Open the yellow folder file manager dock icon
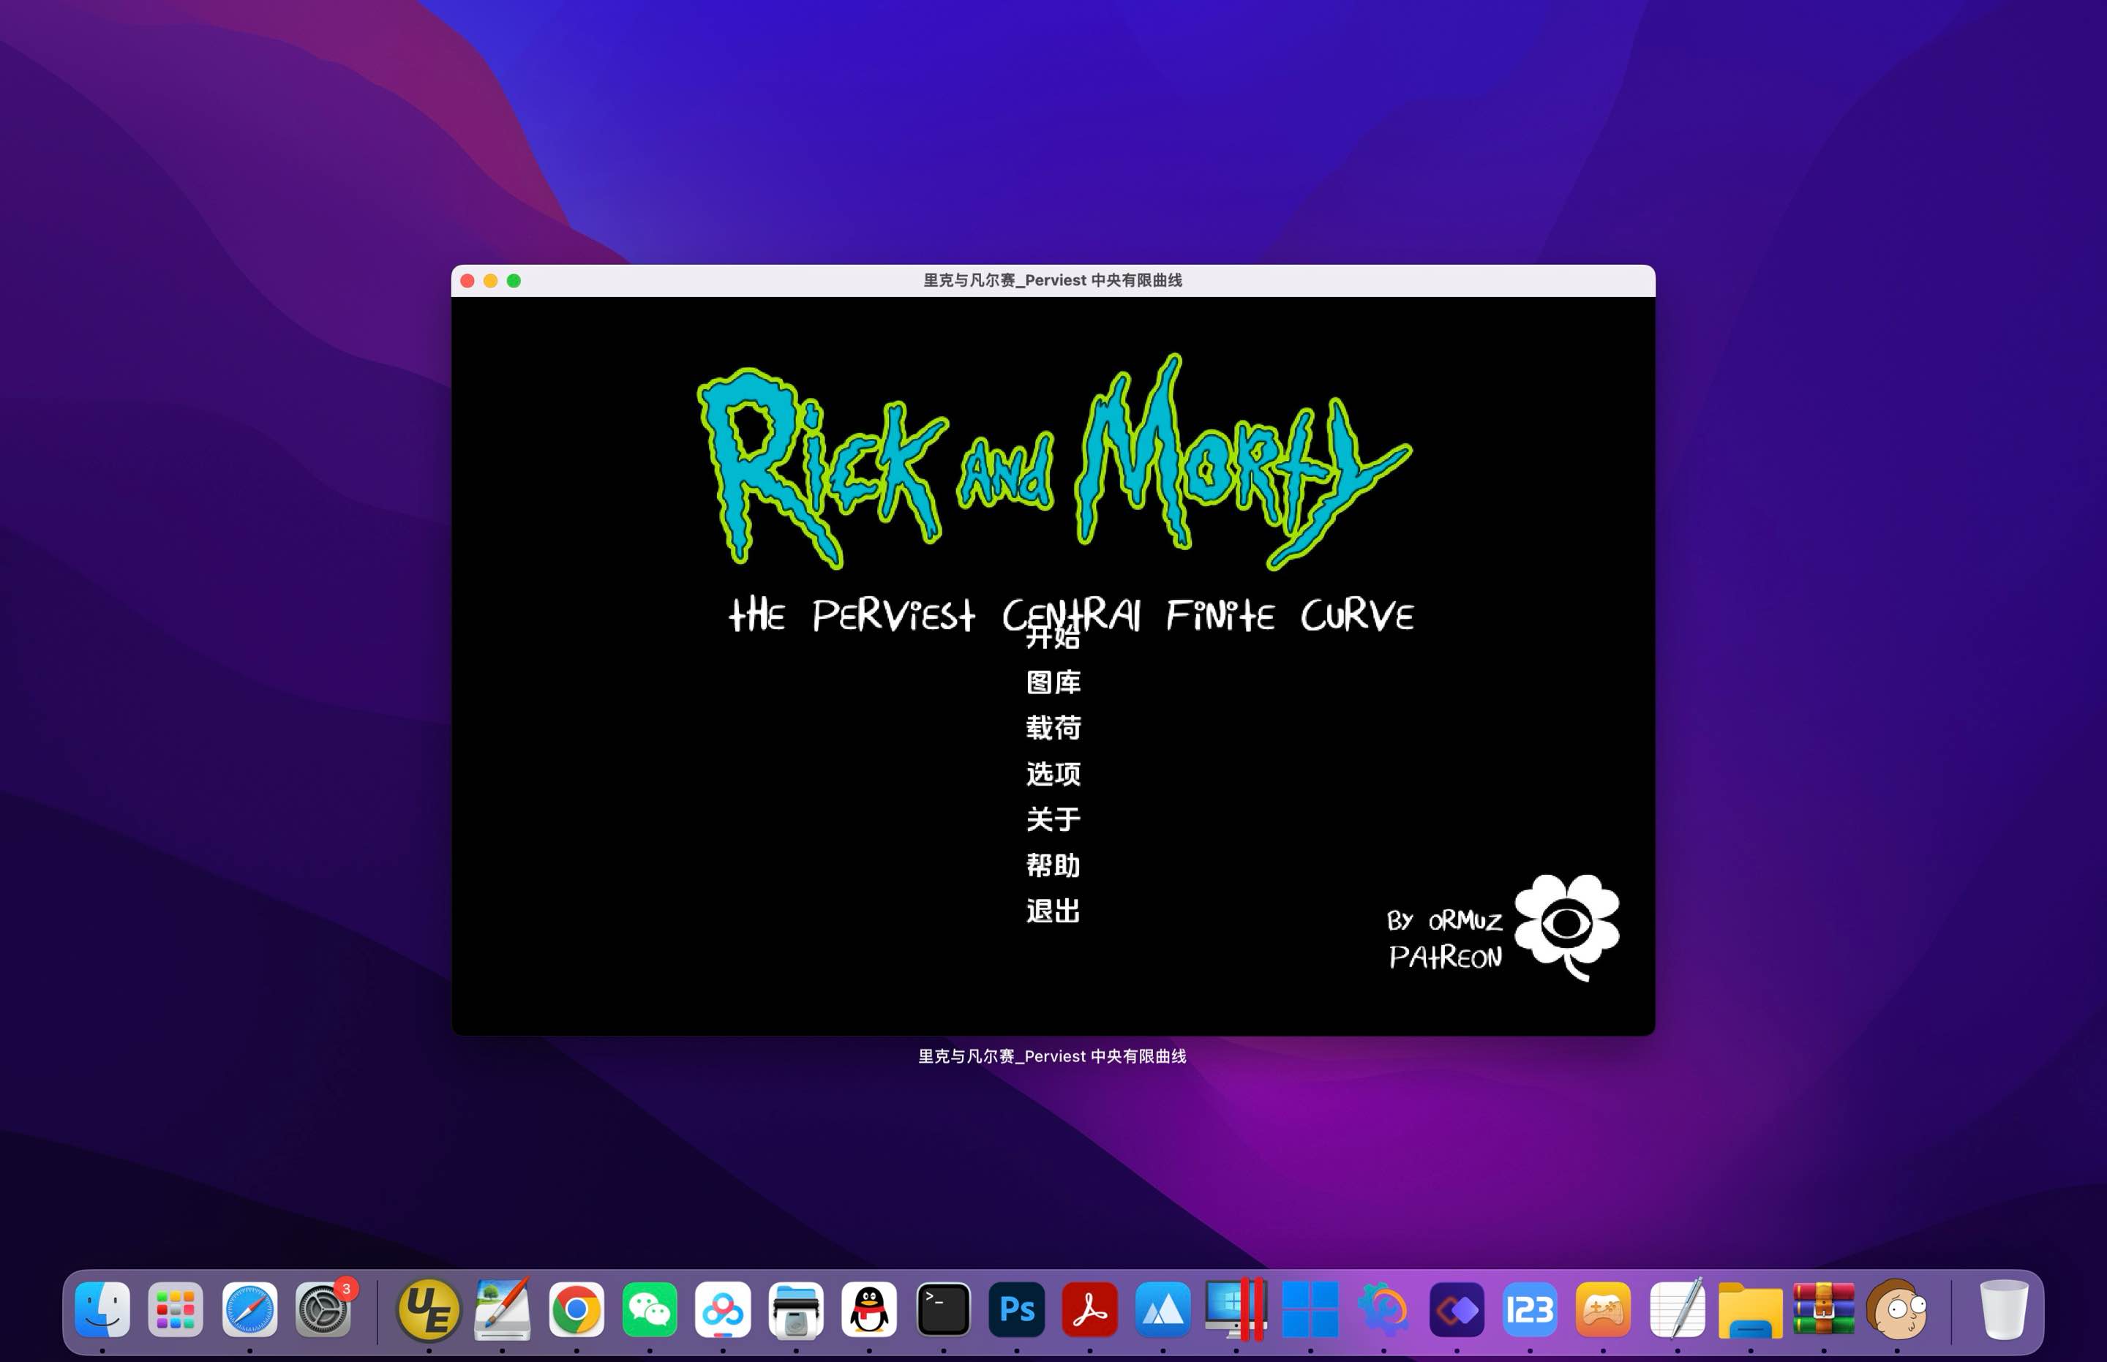The image size is (2107, 1362). point(1751,1310)
